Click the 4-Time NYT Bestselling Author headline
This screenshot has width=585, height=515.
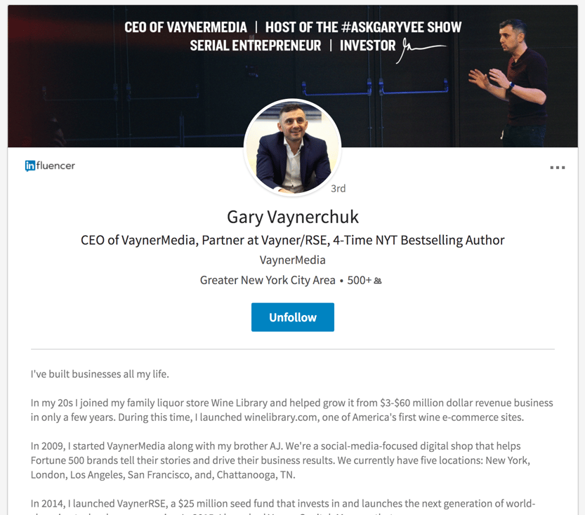(x=419, y=241)
